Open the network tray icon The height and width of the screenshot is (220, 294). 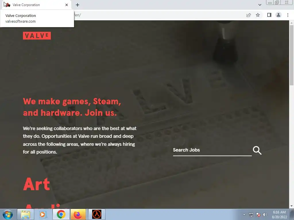click(251, 215)
